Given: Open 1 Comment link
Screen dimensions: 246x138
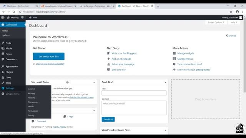Looking at the screenshot, I should pos(41,121).
